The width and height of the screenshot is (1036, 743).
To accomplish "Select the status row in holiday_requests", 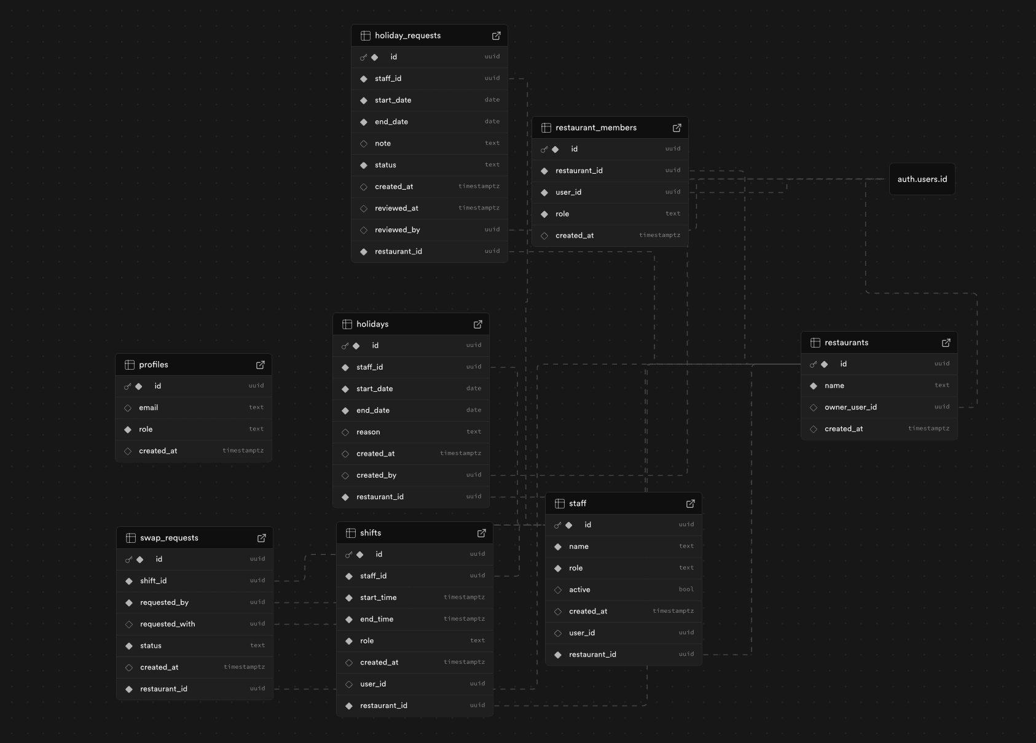I will tap(428, 165).
